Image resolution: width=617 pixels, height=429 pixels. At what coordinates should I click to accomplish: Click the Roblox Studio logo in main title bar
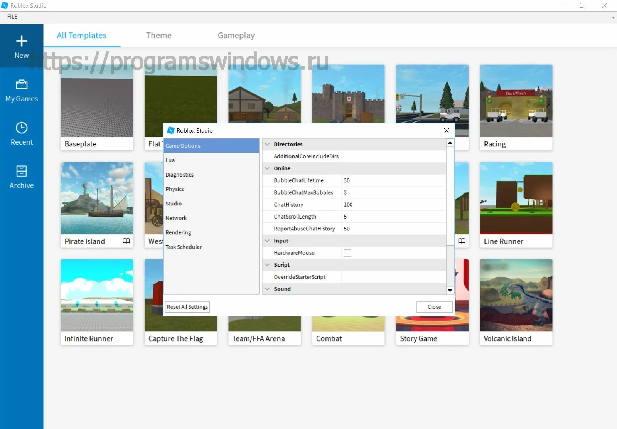click(x=5, y=5)
